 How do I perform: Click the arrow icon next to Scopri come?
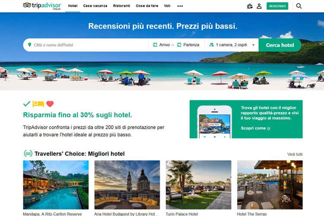tap(269, 128)
